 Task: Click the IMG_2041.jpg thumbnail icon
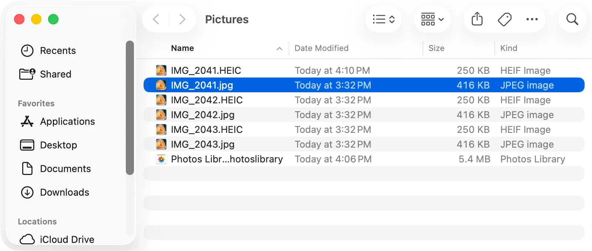161,85
